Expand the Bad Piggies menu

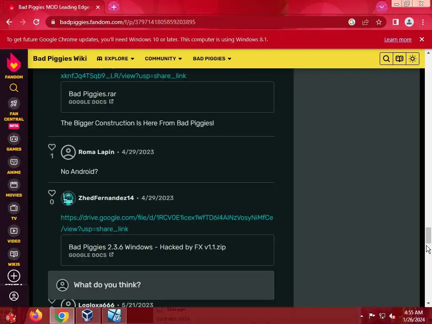(x=212, y=59)
